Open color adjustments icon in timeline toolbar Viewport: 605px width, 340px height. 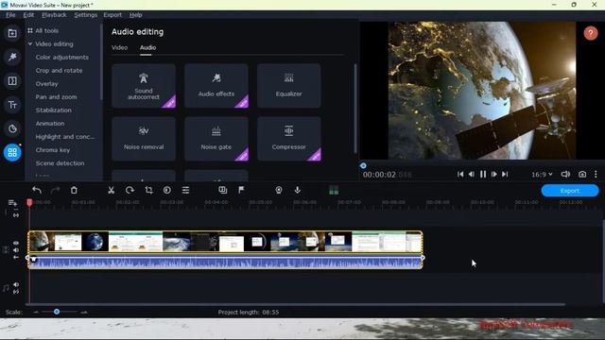click(x=167, y=190)
